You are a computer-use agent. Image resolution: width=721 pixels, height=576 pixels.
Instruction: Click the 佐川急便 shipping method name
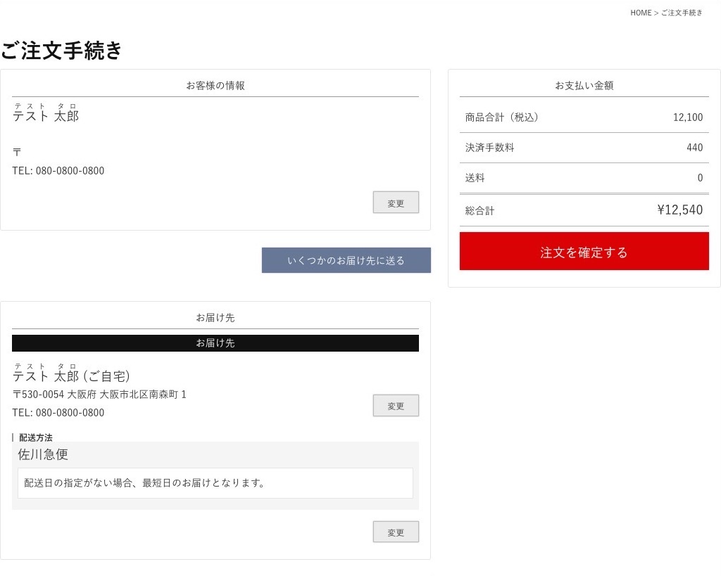coord(43,454)
